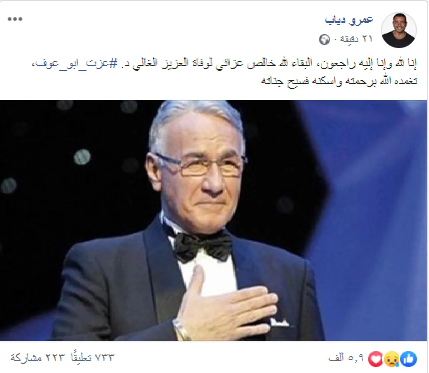Click the red heart Love reaction icon

pyautogui.click(x=375, y=358)
